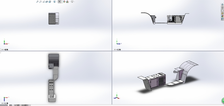Switch to the 运动算例 1 tab
This screenshot has height=106, width=224.
[25, 105]
